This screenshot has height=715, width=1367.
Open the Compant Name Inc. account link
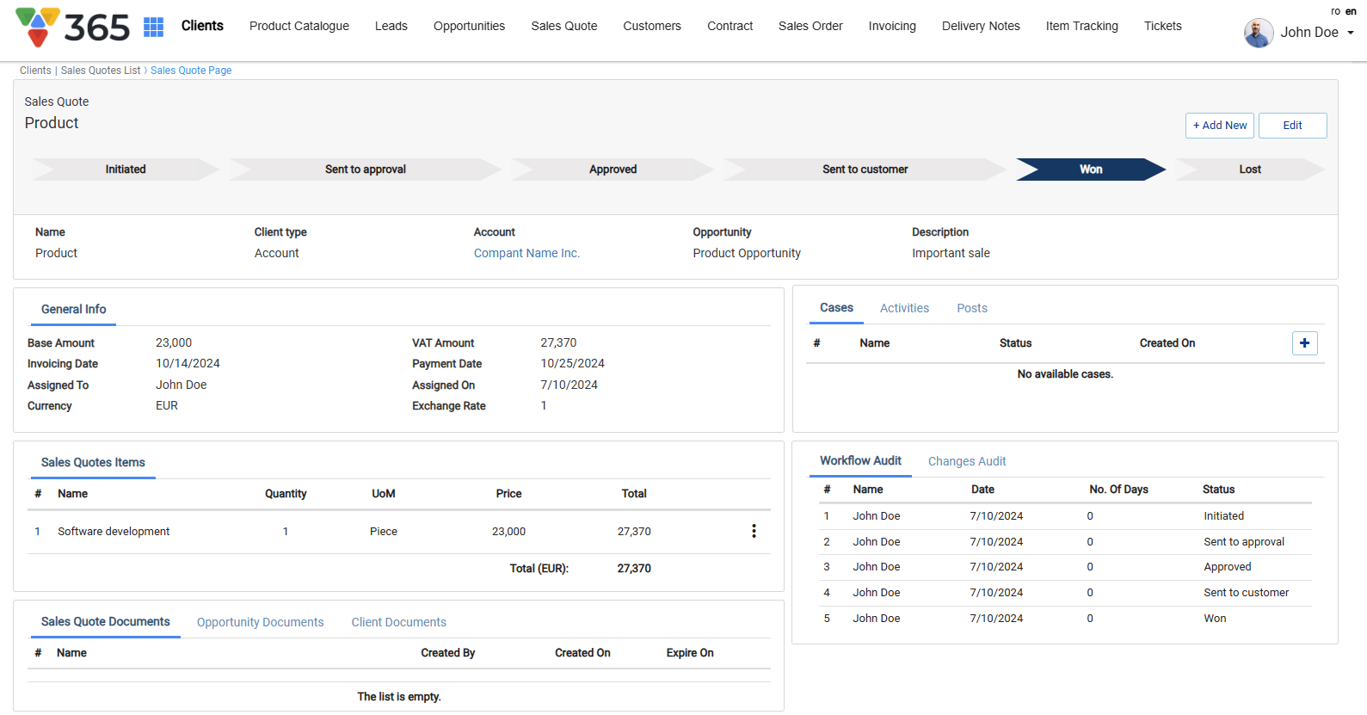pyautogui.click(x=526, y=253)
